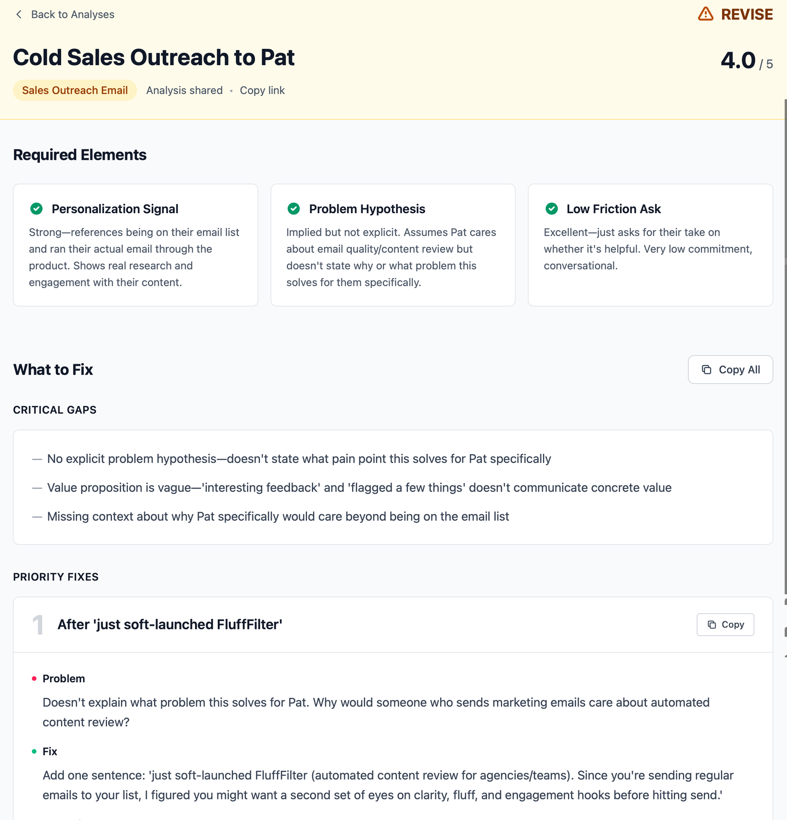Click the Copy All clipboard icon

pyautogui.click(x=706, y=369)
